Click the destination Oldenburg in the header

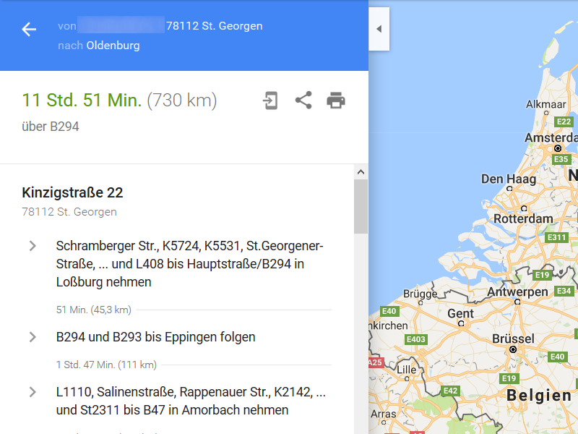click(x=113, y=46)
